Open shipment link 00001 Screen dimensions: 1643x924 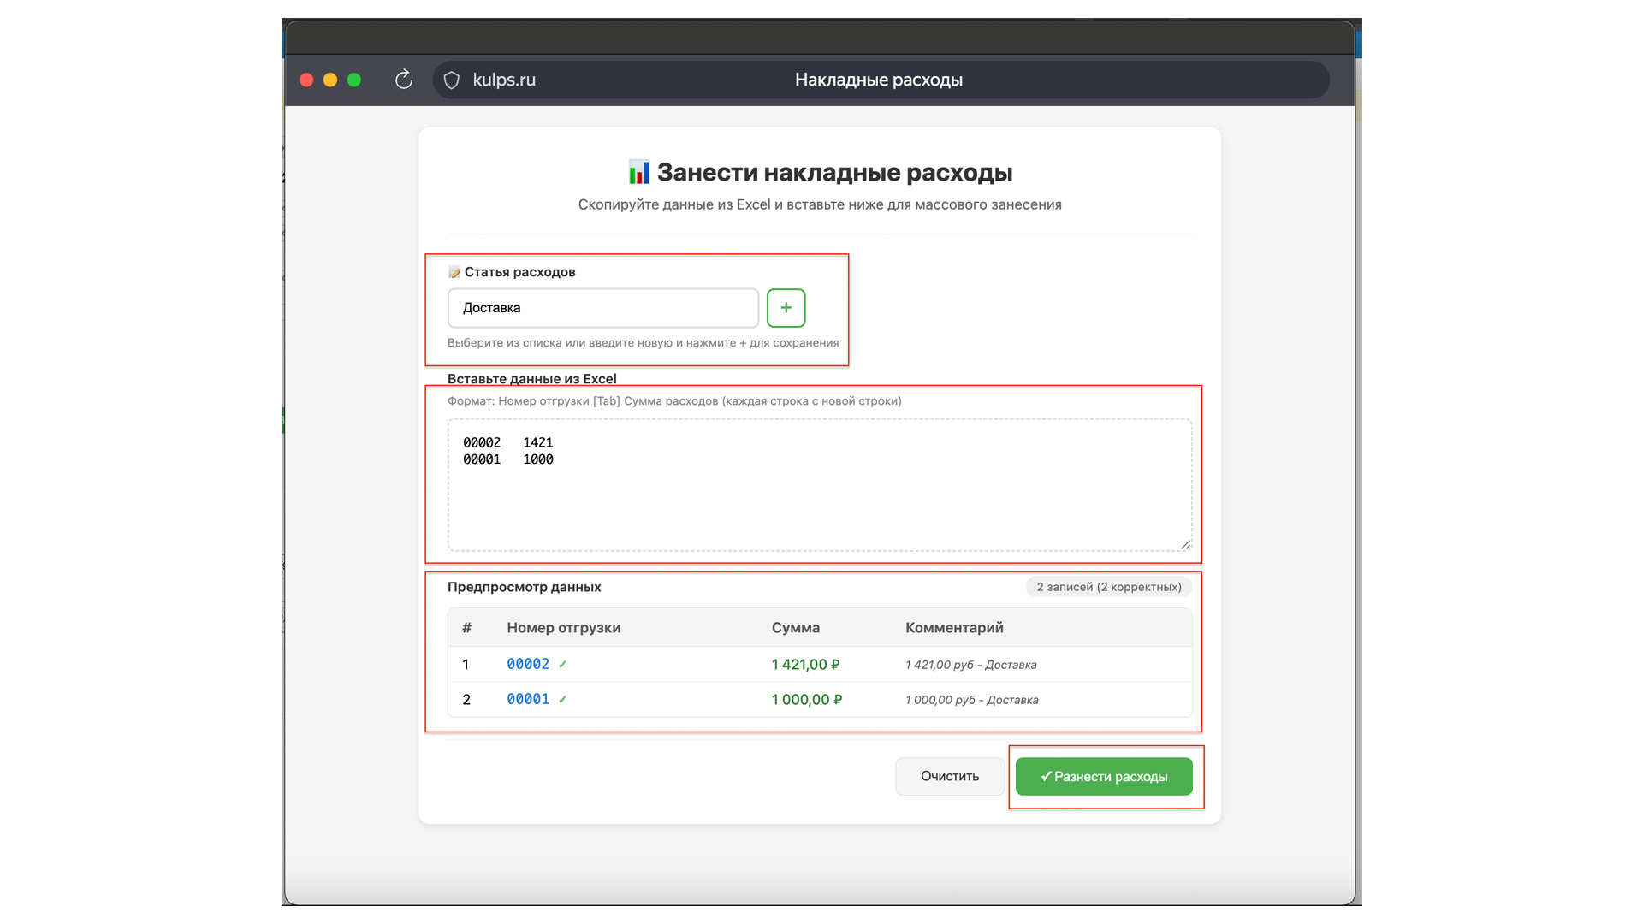(528, 699)
